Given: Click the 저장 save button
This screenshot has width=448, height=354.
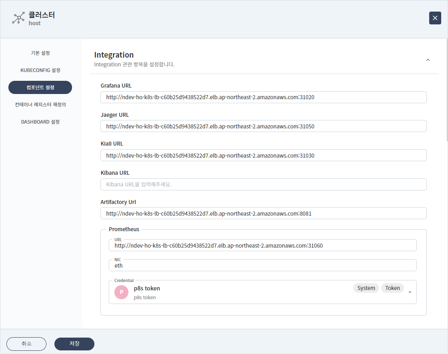Looking at the screenshot, I should (74, 344).
